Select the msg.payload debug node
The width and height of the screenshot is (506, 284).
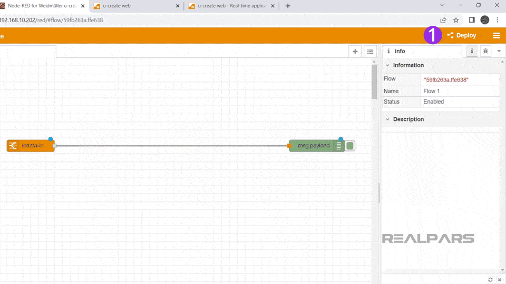[x=317, y=146]
